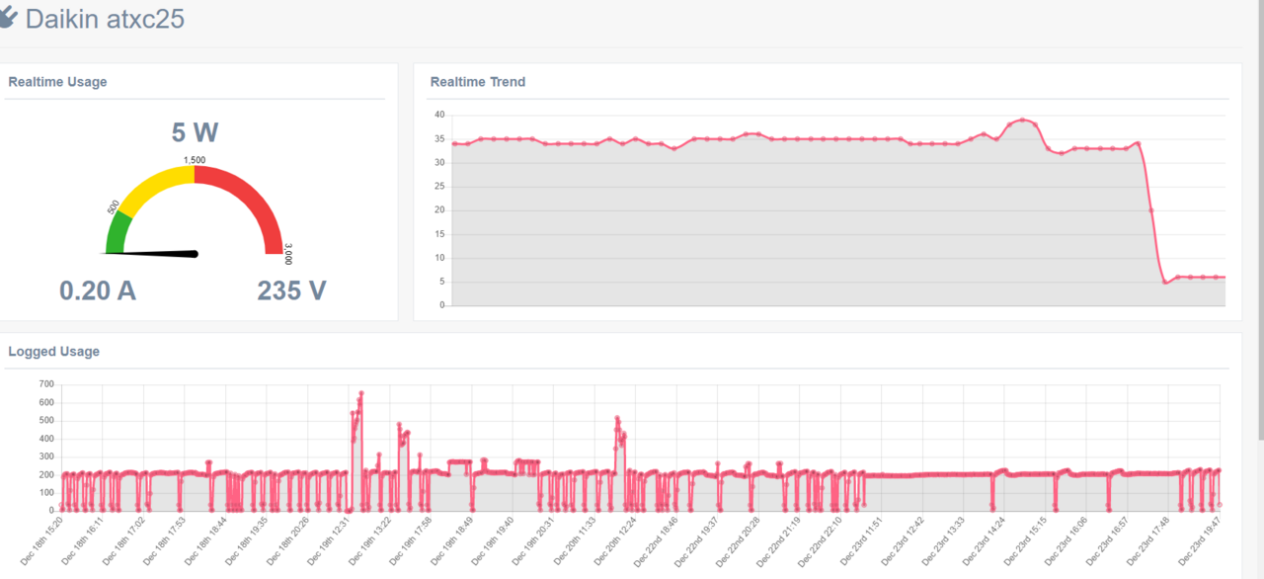The width and height of the screenshot is (1264, 579).
Task: Click the highest spike near 650 in Logged Usage
Action: (x=361, y=393)
